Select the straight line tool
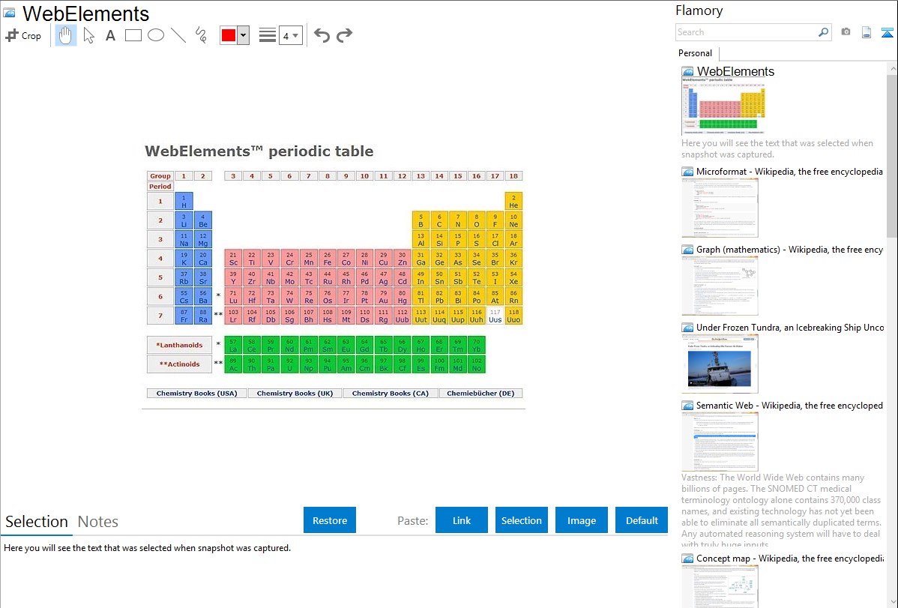 (178, 35)
